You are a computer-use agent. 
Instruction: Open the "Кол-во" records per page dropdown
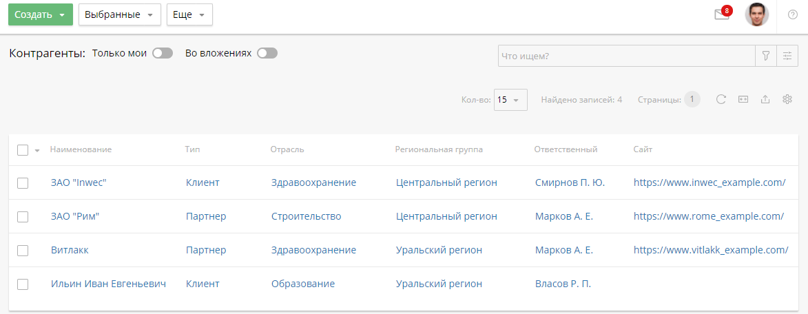510,100
